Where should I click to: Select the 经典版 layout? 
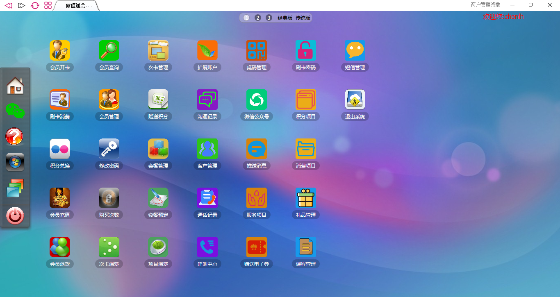click(x=285, y=18)
